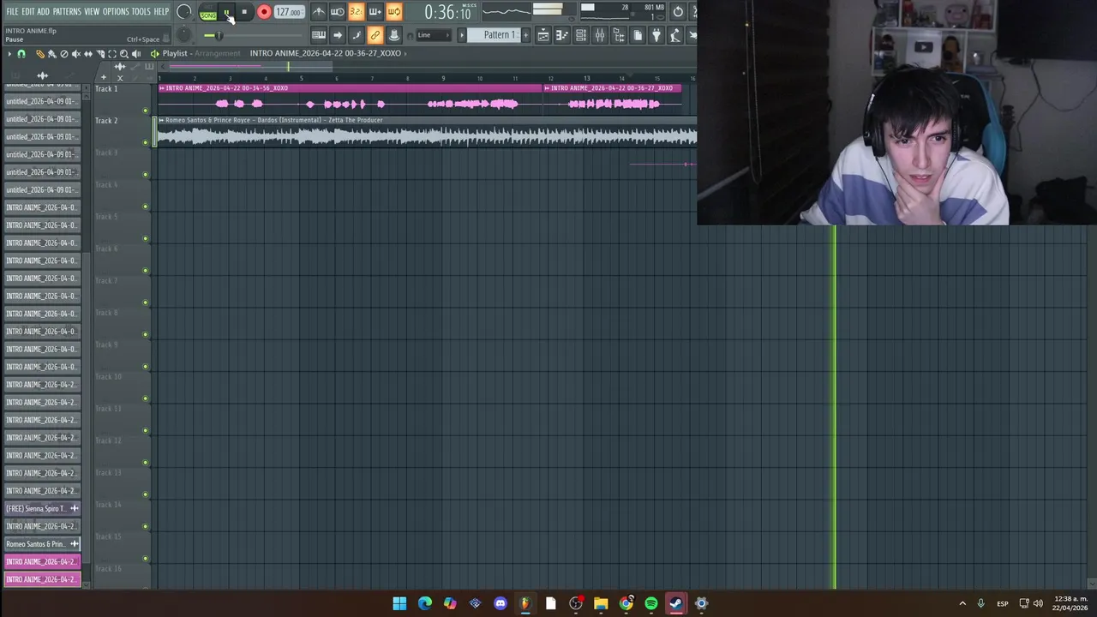Open menu of first INTRO ANIME 00-34-56 clip
This screenshot has width=1097, height=617.
point(161,88)
